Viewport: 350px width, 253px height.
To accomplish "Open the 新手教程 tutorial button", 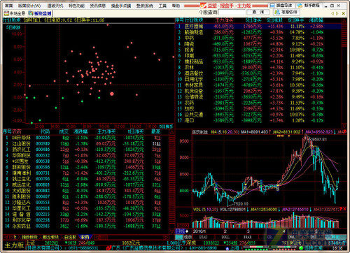I will click(x=309, y=5).
